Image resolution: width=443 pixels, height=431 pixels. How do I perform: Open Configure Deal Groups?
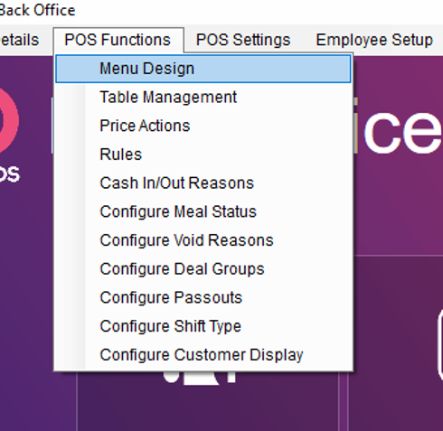point(203,268)
